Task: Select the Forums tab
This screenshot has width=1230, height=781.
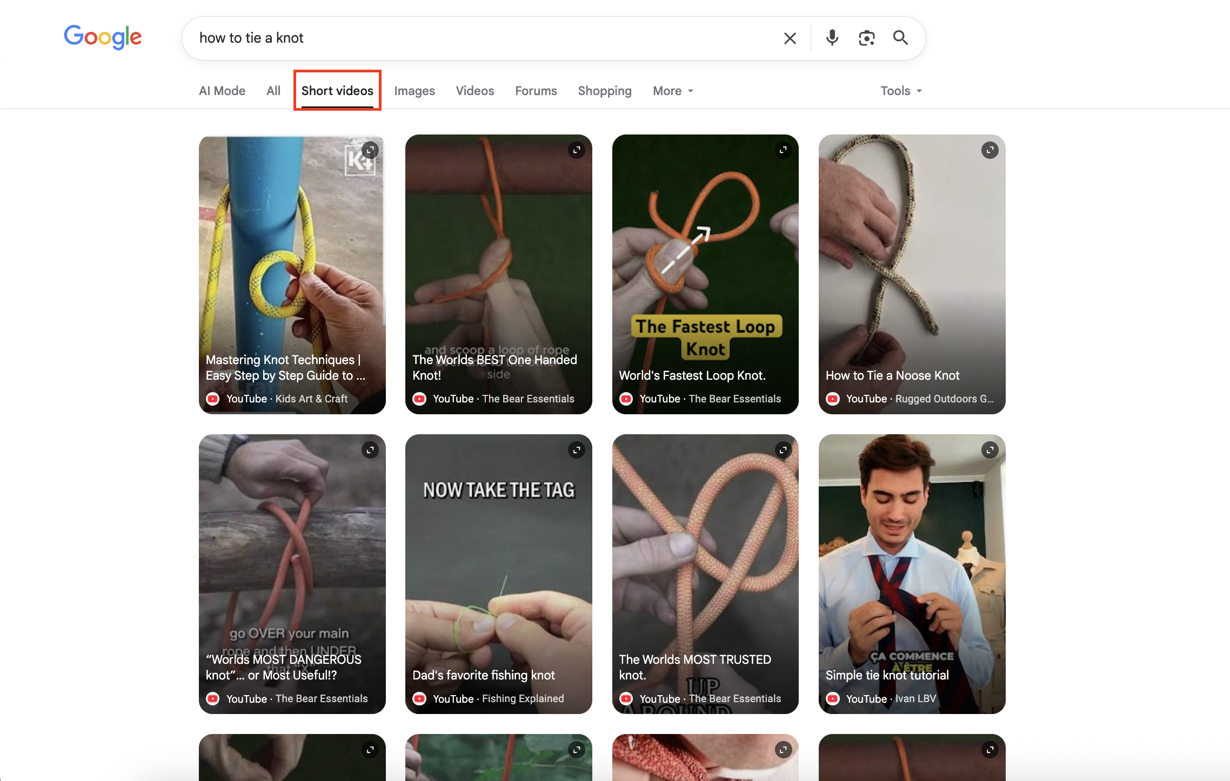Action: pyautogui.click(x=536, y=91)
